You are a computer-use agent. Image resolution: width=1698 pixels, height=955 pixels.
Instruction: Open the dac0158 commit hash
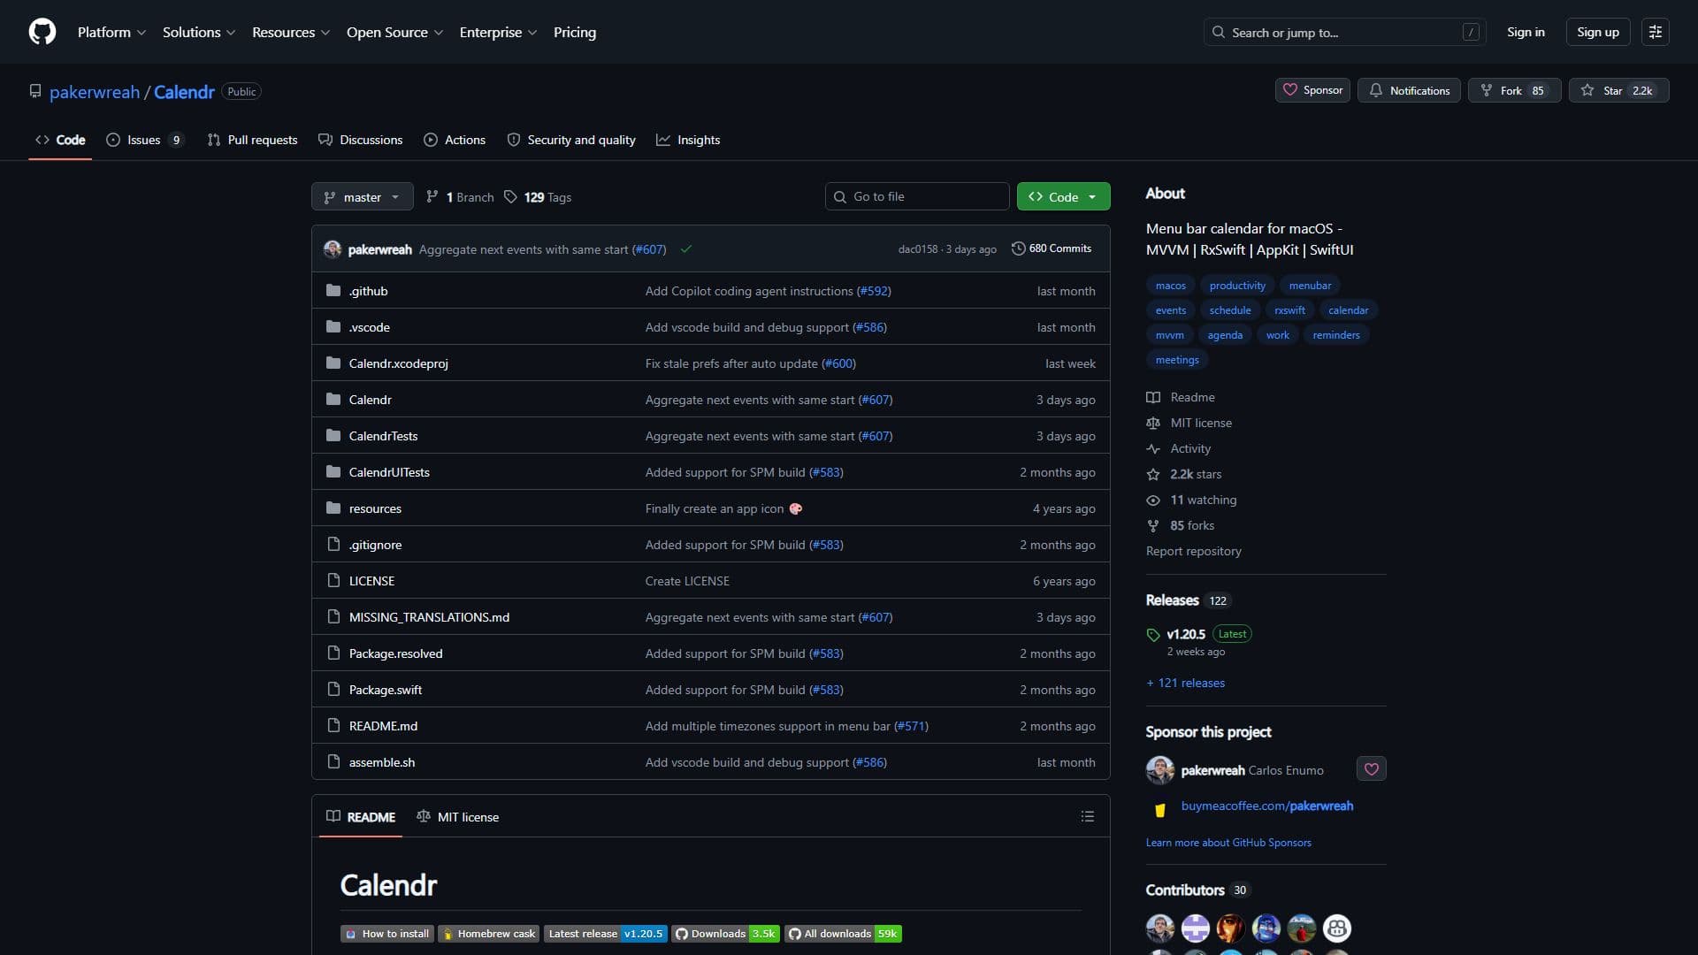point(917,249)
